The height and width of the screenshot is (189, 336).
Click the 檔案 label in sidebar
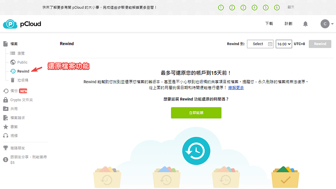pyautogui.click(x=14, y=44)
